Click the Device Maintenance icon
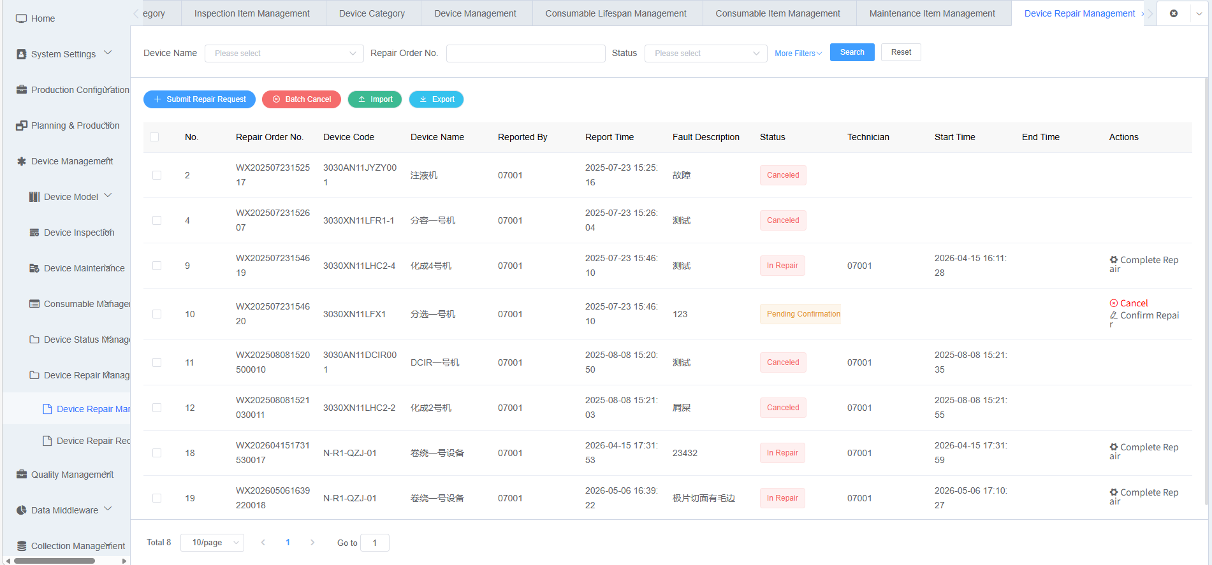This screenshot has width=1212, height=565. click(x=34, y=268)
